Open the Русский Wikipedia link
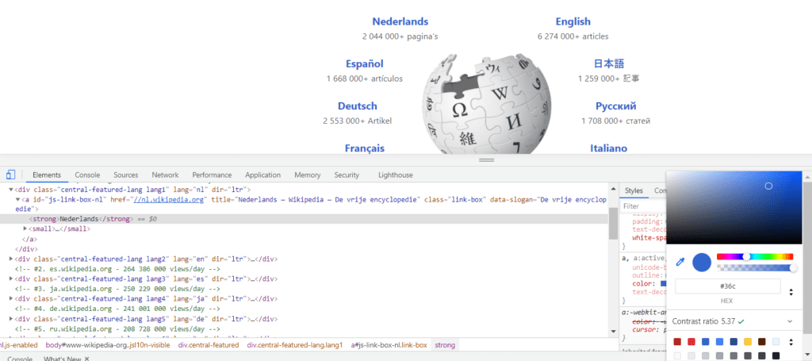The width and height of the screenshot is (812, 361). point(615,106)
